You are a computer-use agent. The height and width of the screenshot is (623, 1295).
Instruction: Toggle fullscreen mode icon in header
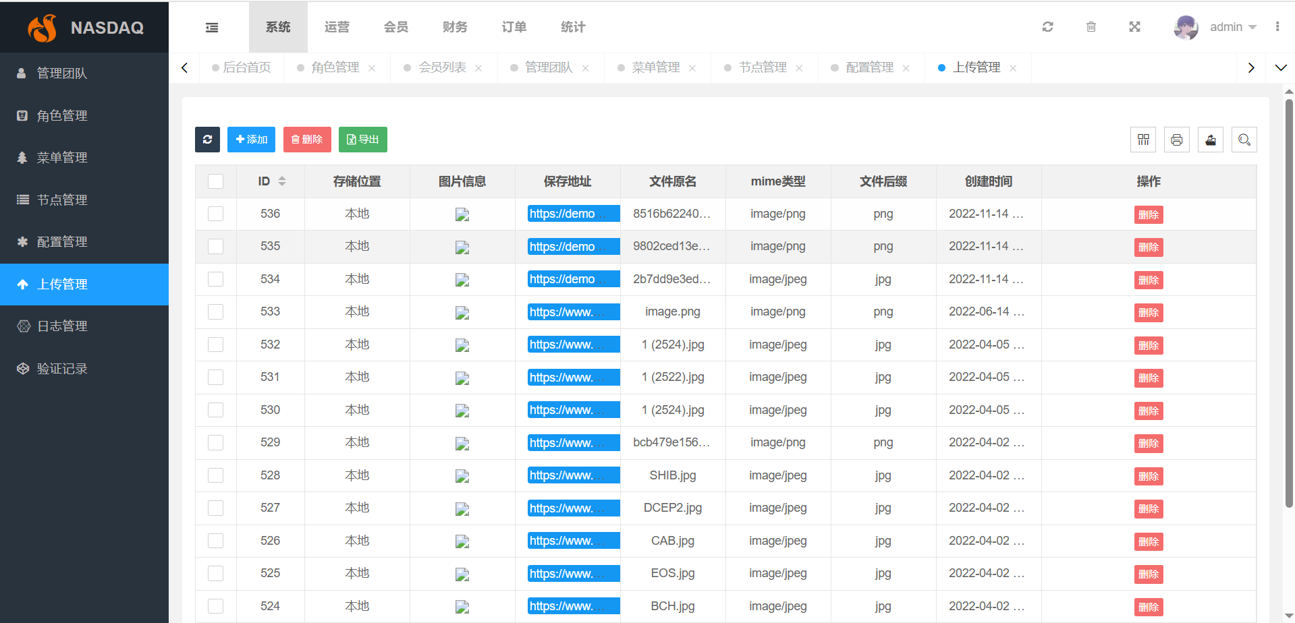tap(1134, 27)
